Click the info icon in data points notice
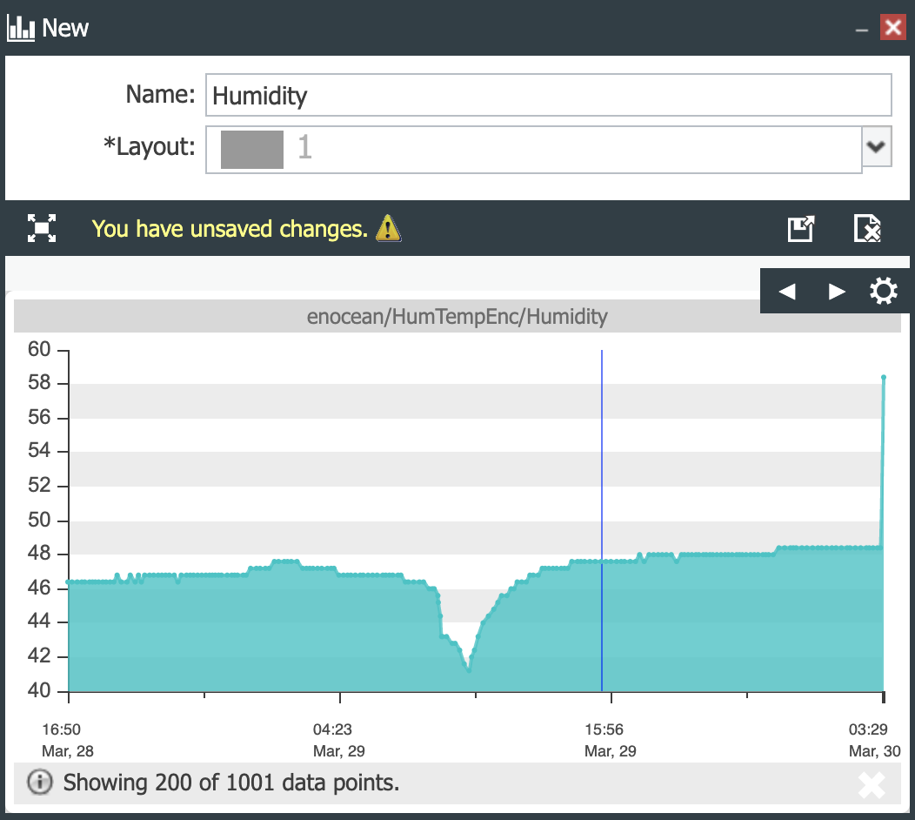 pos(40,782)
